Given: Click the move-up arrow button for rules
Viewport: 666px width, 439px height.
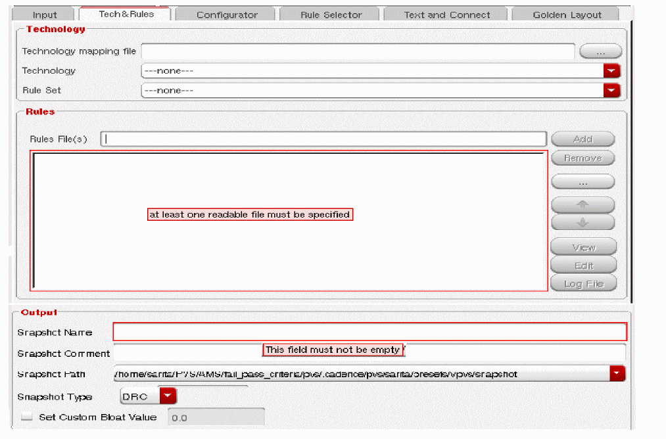Looking at the screenshot, I should 583,204.
